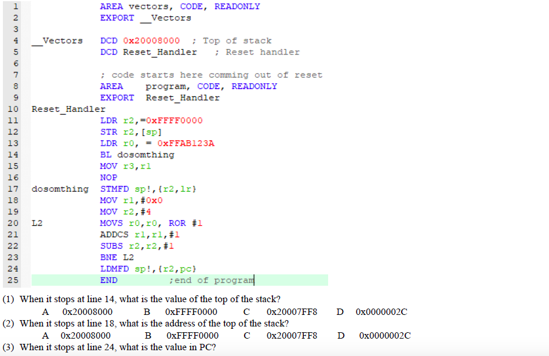The width and height of the screenshot is (549, 356).
Task: Select the STMFD sp!,{r2,lr} instruction
Action: coord(148,189)
